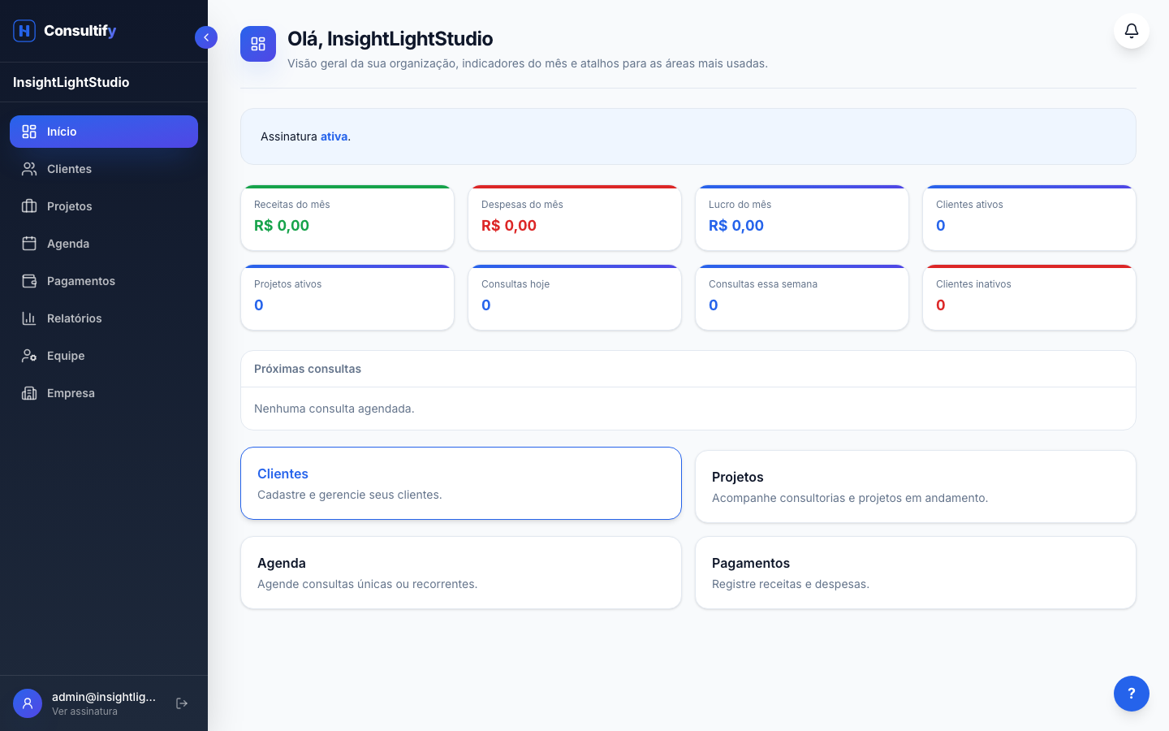Click the Clientes people icon in sidebar

(29, 169)
